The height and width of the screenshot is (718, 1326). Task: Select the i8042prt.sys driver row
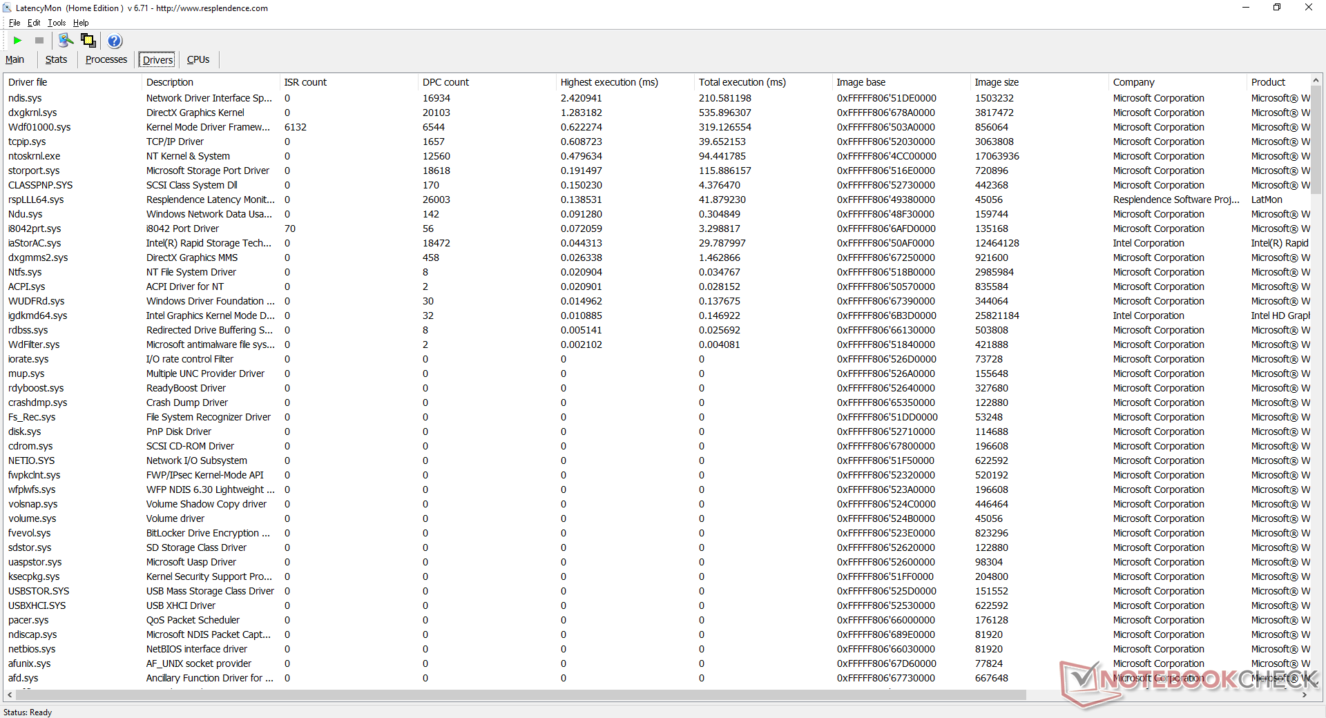click(x=657, y=229)
